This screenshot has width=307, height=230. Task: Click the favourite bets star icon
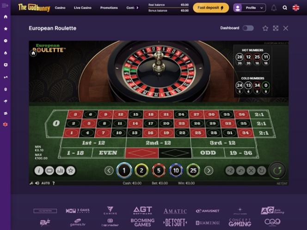coord(70,171)
